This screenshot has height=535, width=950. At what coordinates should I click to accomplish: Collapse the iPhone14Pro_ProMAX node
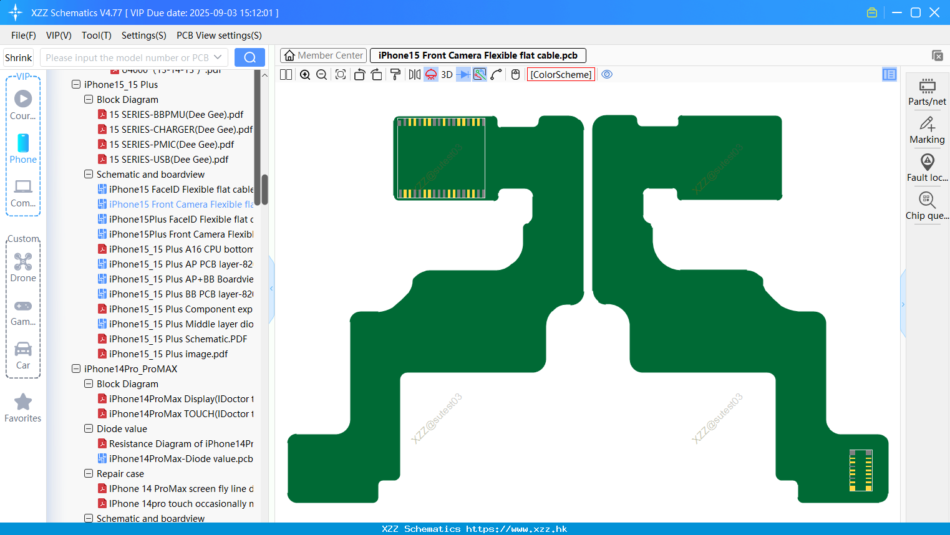[x=76, y=369]
